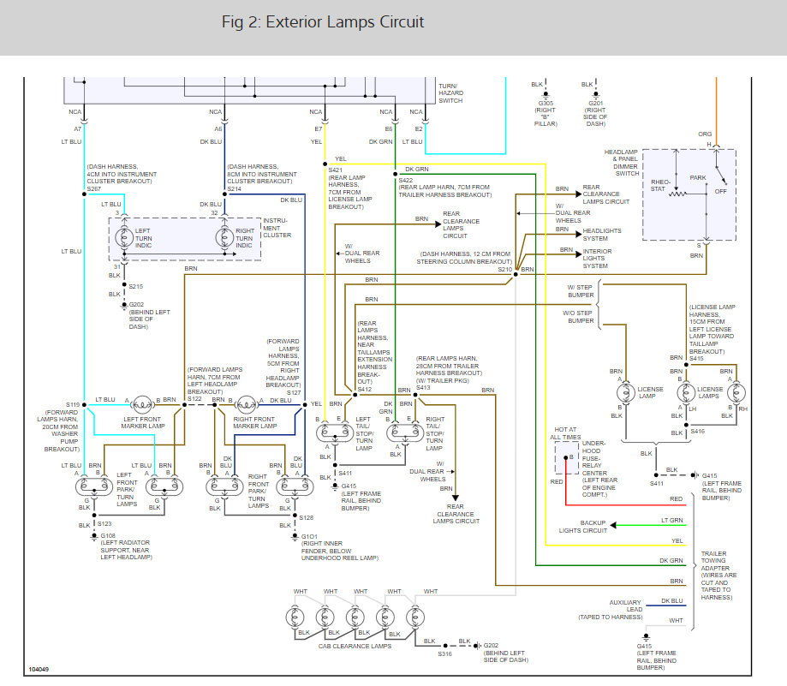Click the HEADLIGHTS SYSTEM label

pos(602,235)
